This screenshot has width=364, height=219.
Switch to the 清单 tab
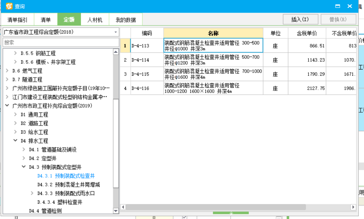pyautogui.click(x=46, y=20)
